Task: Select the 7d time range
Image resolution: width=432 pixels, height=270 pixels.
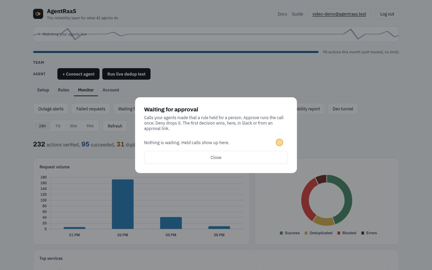Action: [58, 126]
